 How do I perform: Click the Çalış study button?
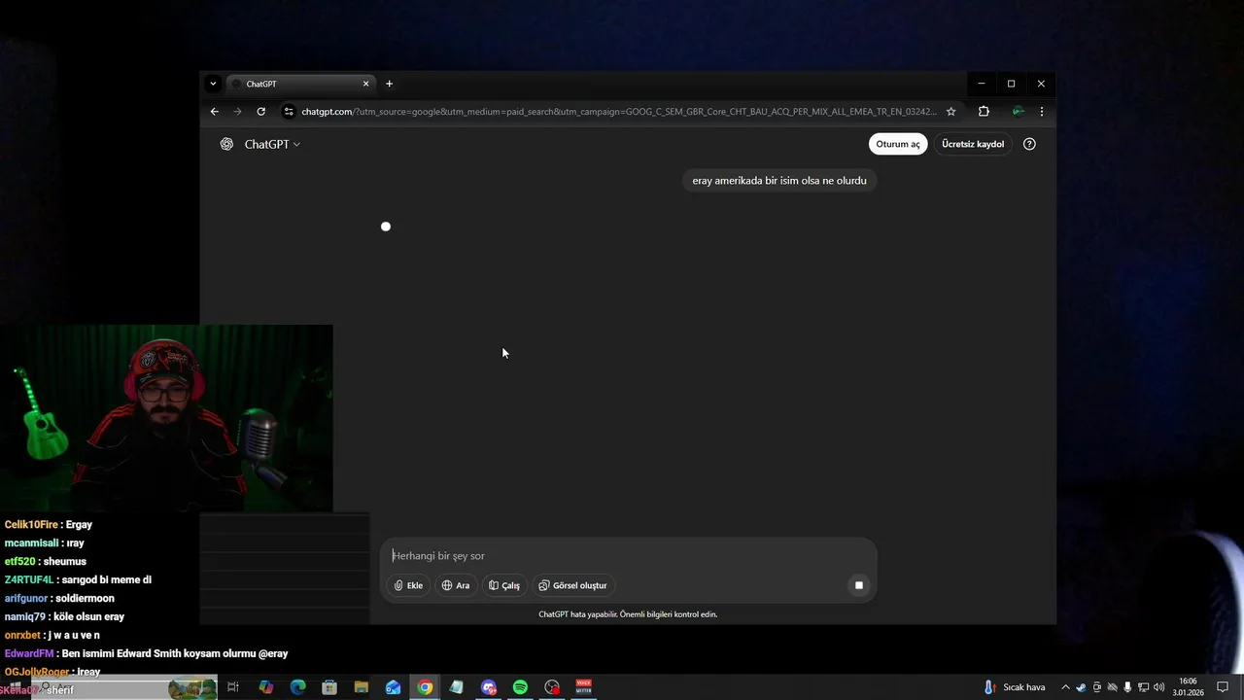click(504, 585)
